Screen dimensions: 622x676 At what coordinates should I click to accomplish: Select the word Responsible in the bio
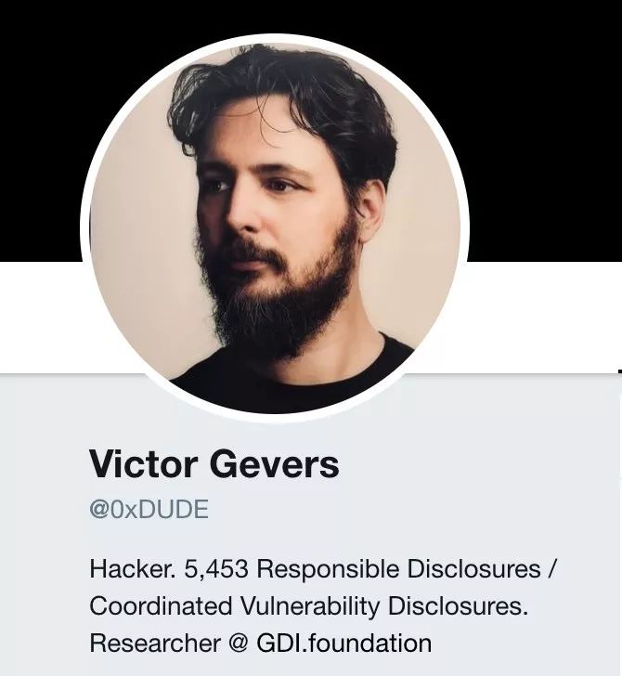coord(328,570)
